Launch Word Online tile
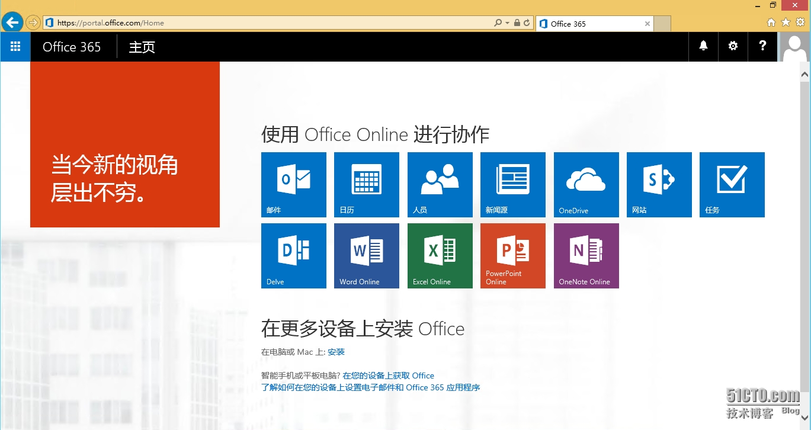This screenshot has height=430, width=811. pyautogui.click(x=367, y=256)
